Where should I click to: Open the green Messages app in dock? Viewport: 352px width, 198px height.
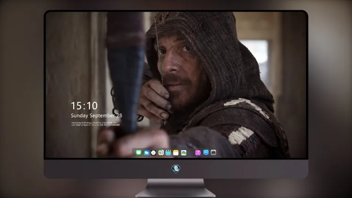pos(138,152)
